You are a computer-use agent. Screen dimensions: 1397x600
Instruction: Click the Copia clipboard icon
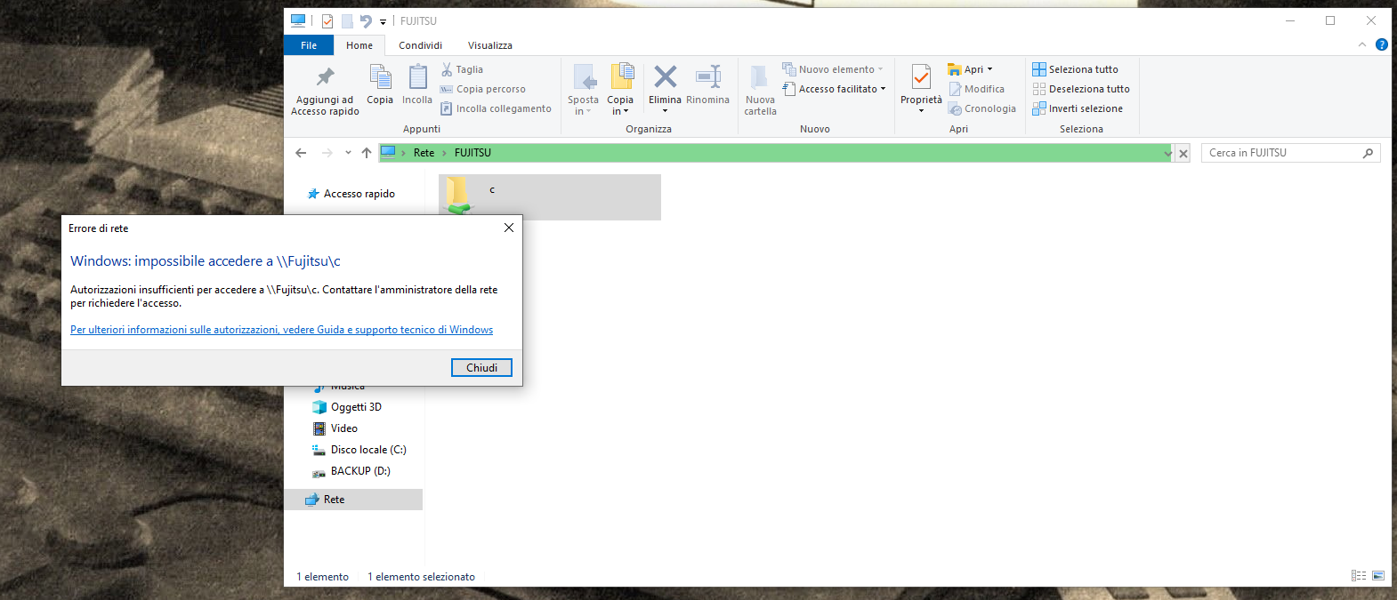click(x=380, y=77)
